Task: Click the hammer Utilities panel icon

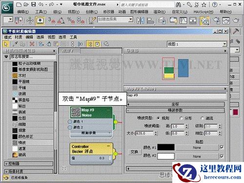Action: click(x=236, y=31)
